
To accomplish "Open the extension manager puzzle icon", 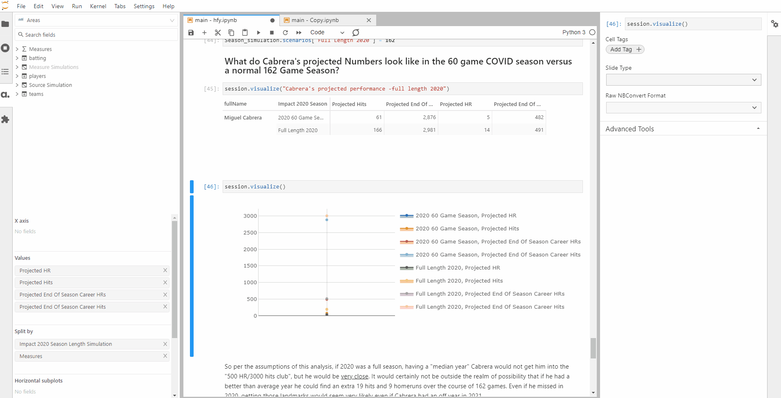I will pyautogui.click(x=5, y=119).
